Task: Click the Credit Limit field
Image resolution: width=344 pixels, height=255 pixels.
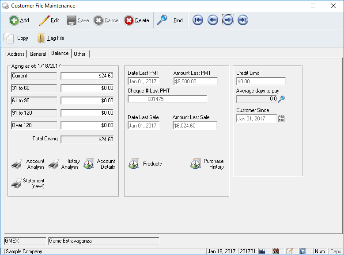Action: 261,81
